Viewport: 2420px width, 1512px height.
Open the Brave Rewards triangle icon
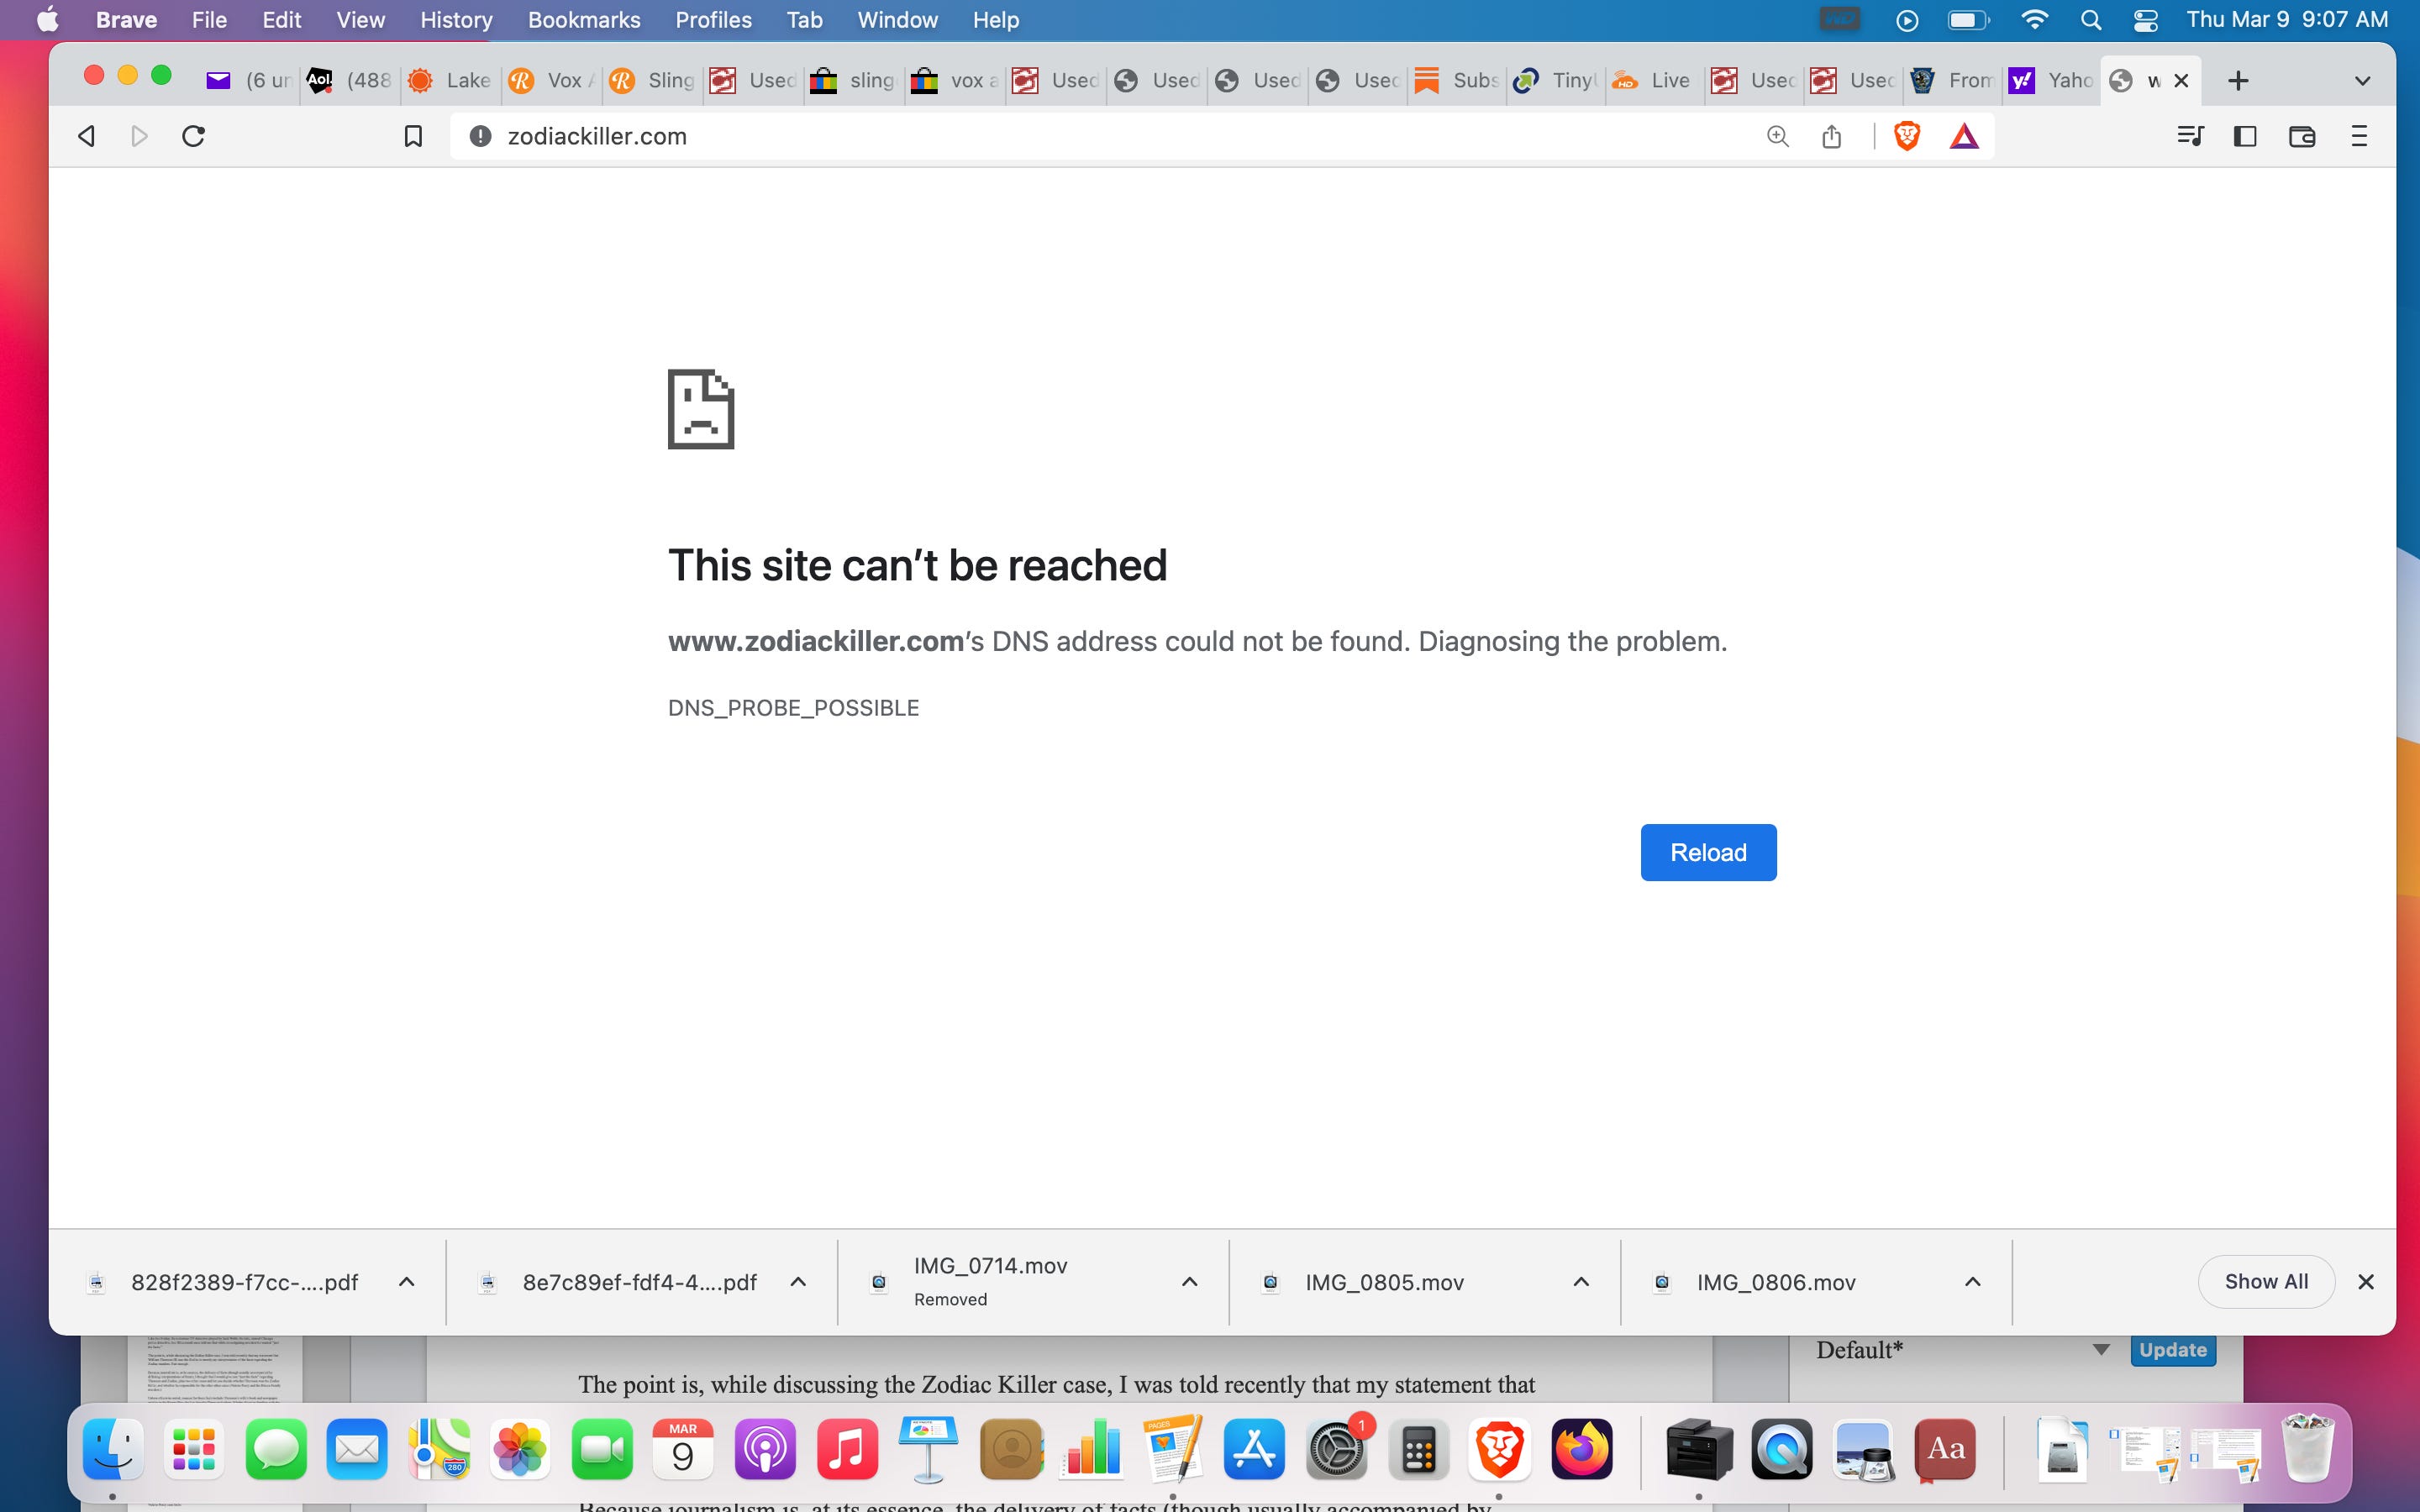click(x=1964, y=136)
